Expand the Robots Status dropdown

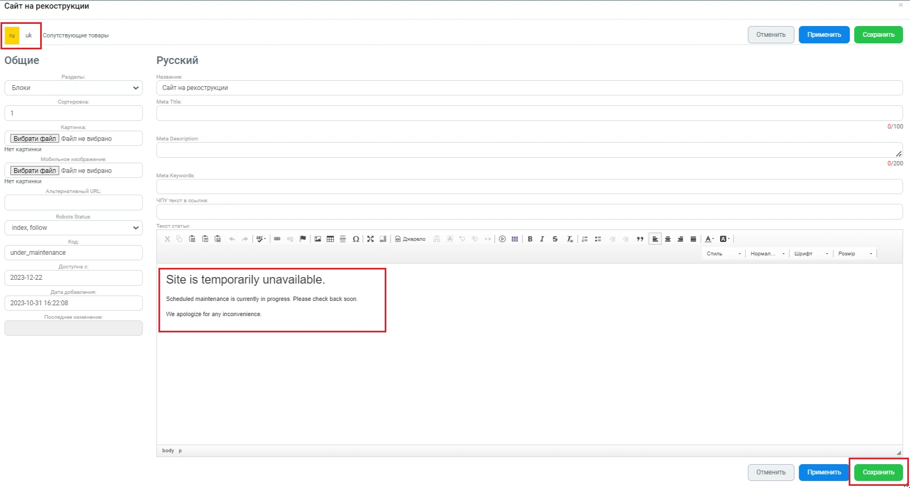click(73, 228)
